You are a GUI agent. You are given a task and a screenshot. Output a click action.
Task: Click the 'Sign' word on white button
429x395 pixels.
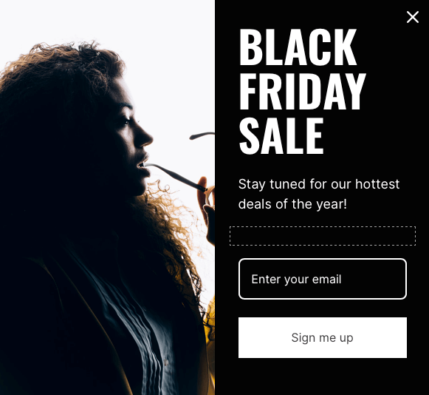tap(303, 338)
